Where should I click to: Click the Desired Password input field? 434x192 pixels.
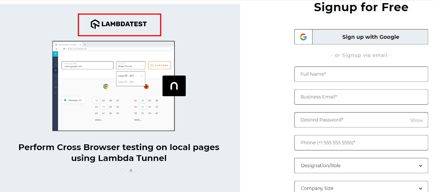350,120
